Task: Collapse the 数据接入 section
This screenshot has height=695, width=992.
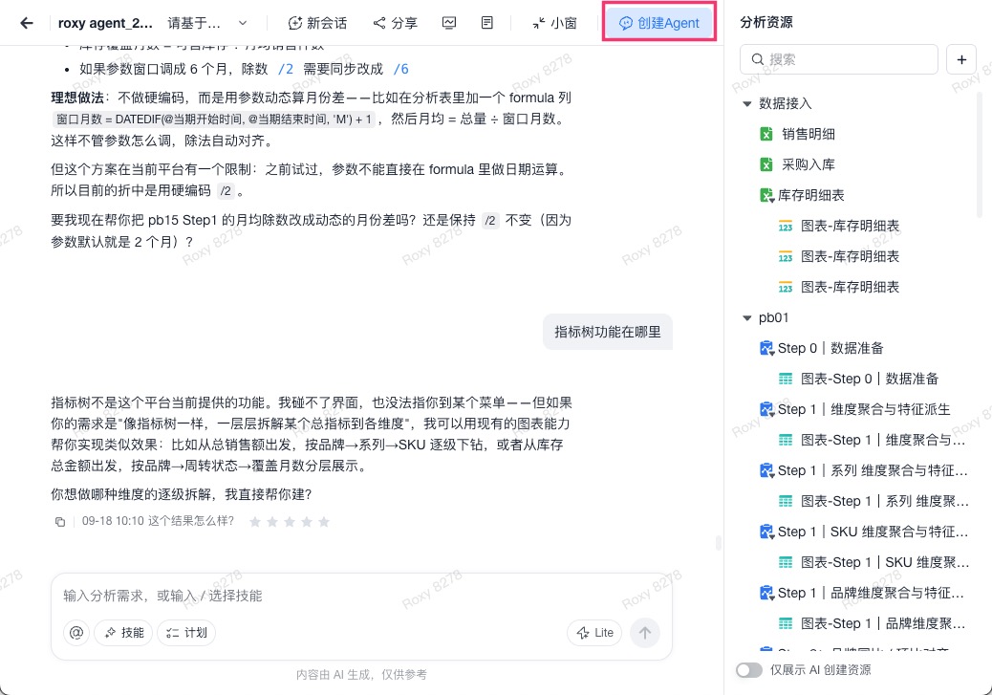Action: 747,103
